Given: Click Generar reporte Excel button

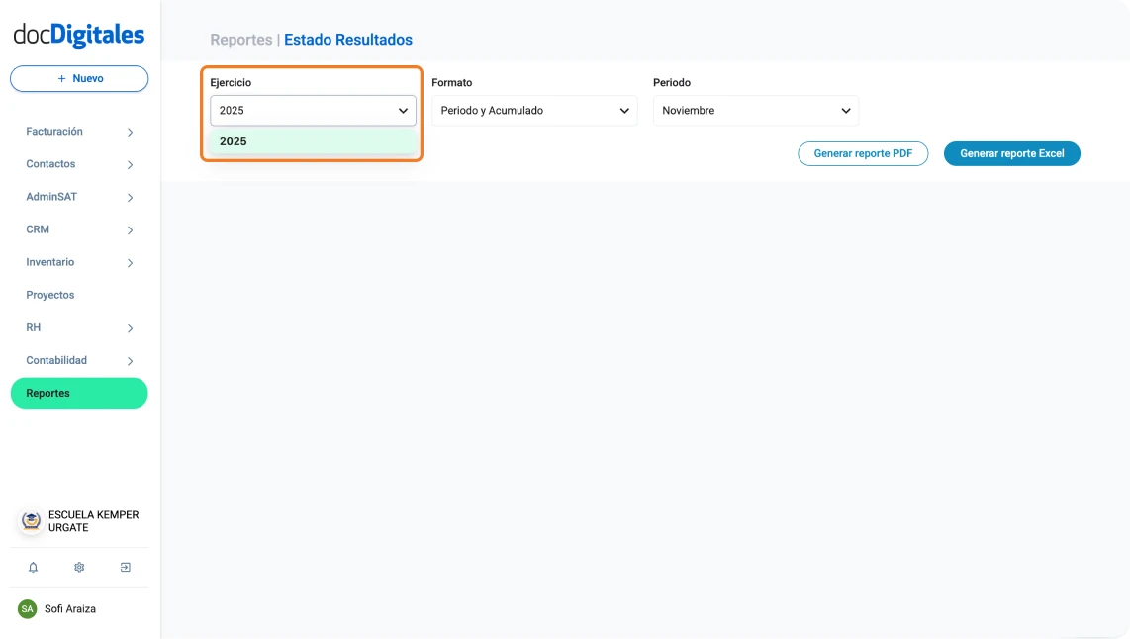Looking at the screenshot, I should (1011, 154).
